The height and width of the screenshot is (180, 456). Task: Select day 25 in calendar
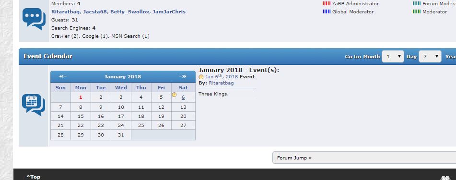click(141, 126)
